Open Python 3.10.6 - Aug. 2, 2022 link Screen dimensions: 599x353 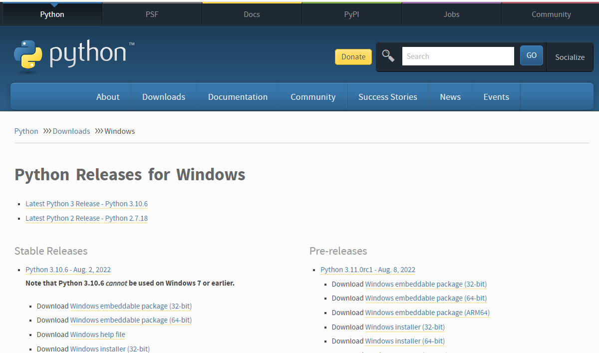coord(68,270)
